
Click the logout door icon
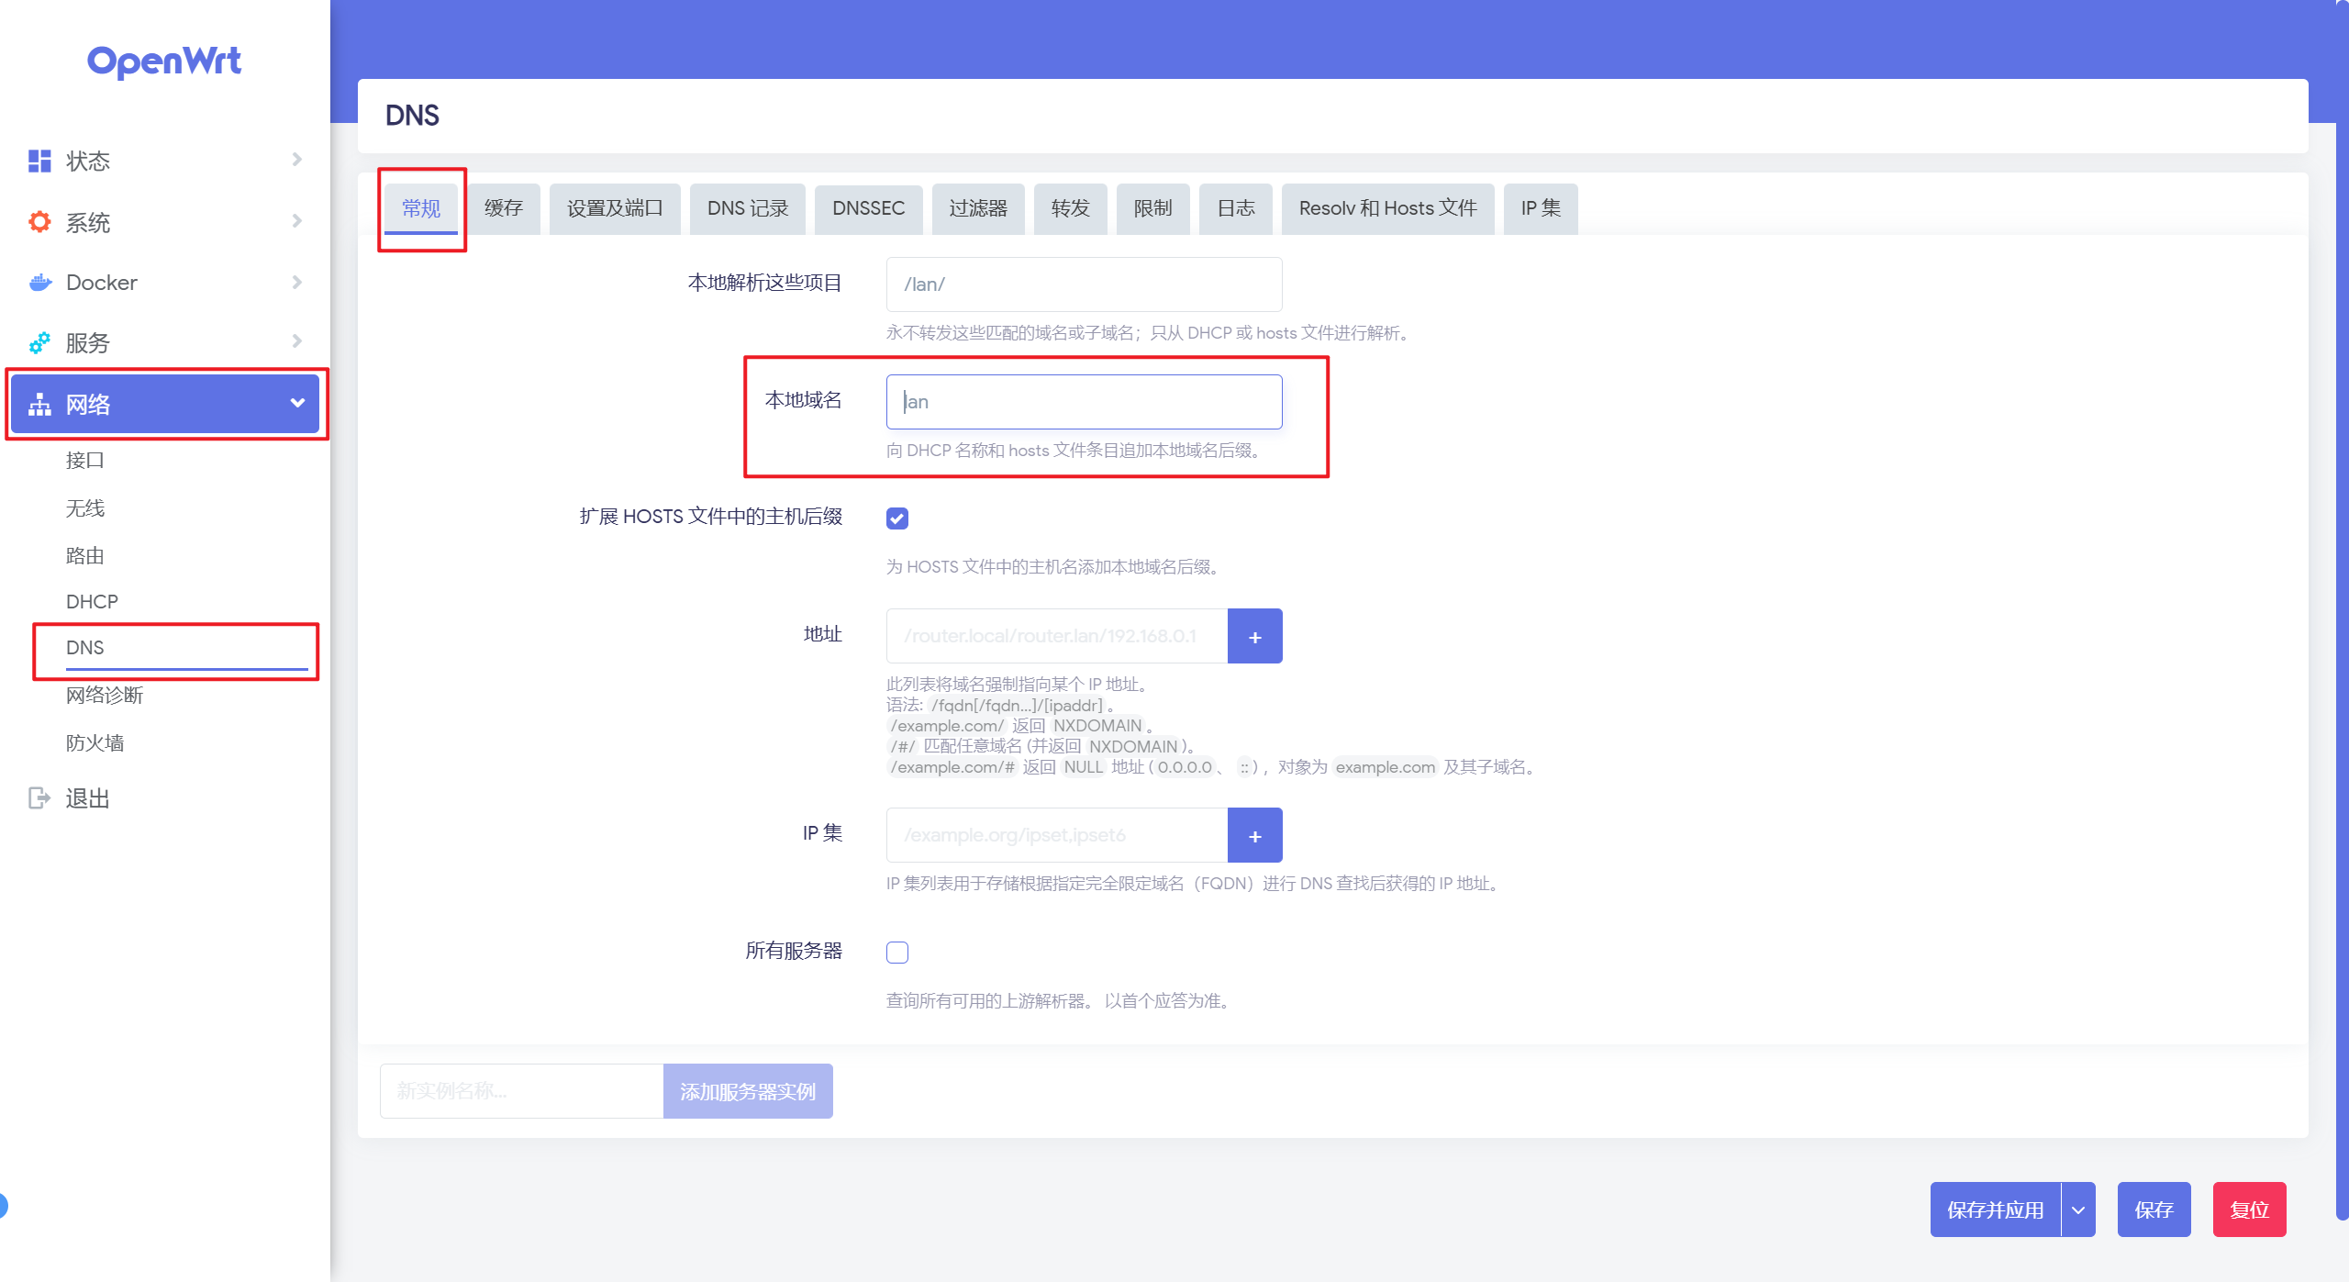pyautogui.click(x=39, y=798)
